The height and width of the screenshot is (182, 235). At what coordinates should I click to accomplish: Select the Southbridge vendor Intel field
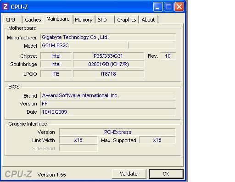(56, 64)
